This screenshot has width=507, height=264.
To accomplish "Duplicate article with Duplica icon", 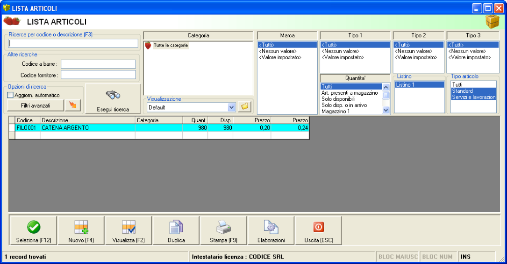I will [x=176, y=227].
